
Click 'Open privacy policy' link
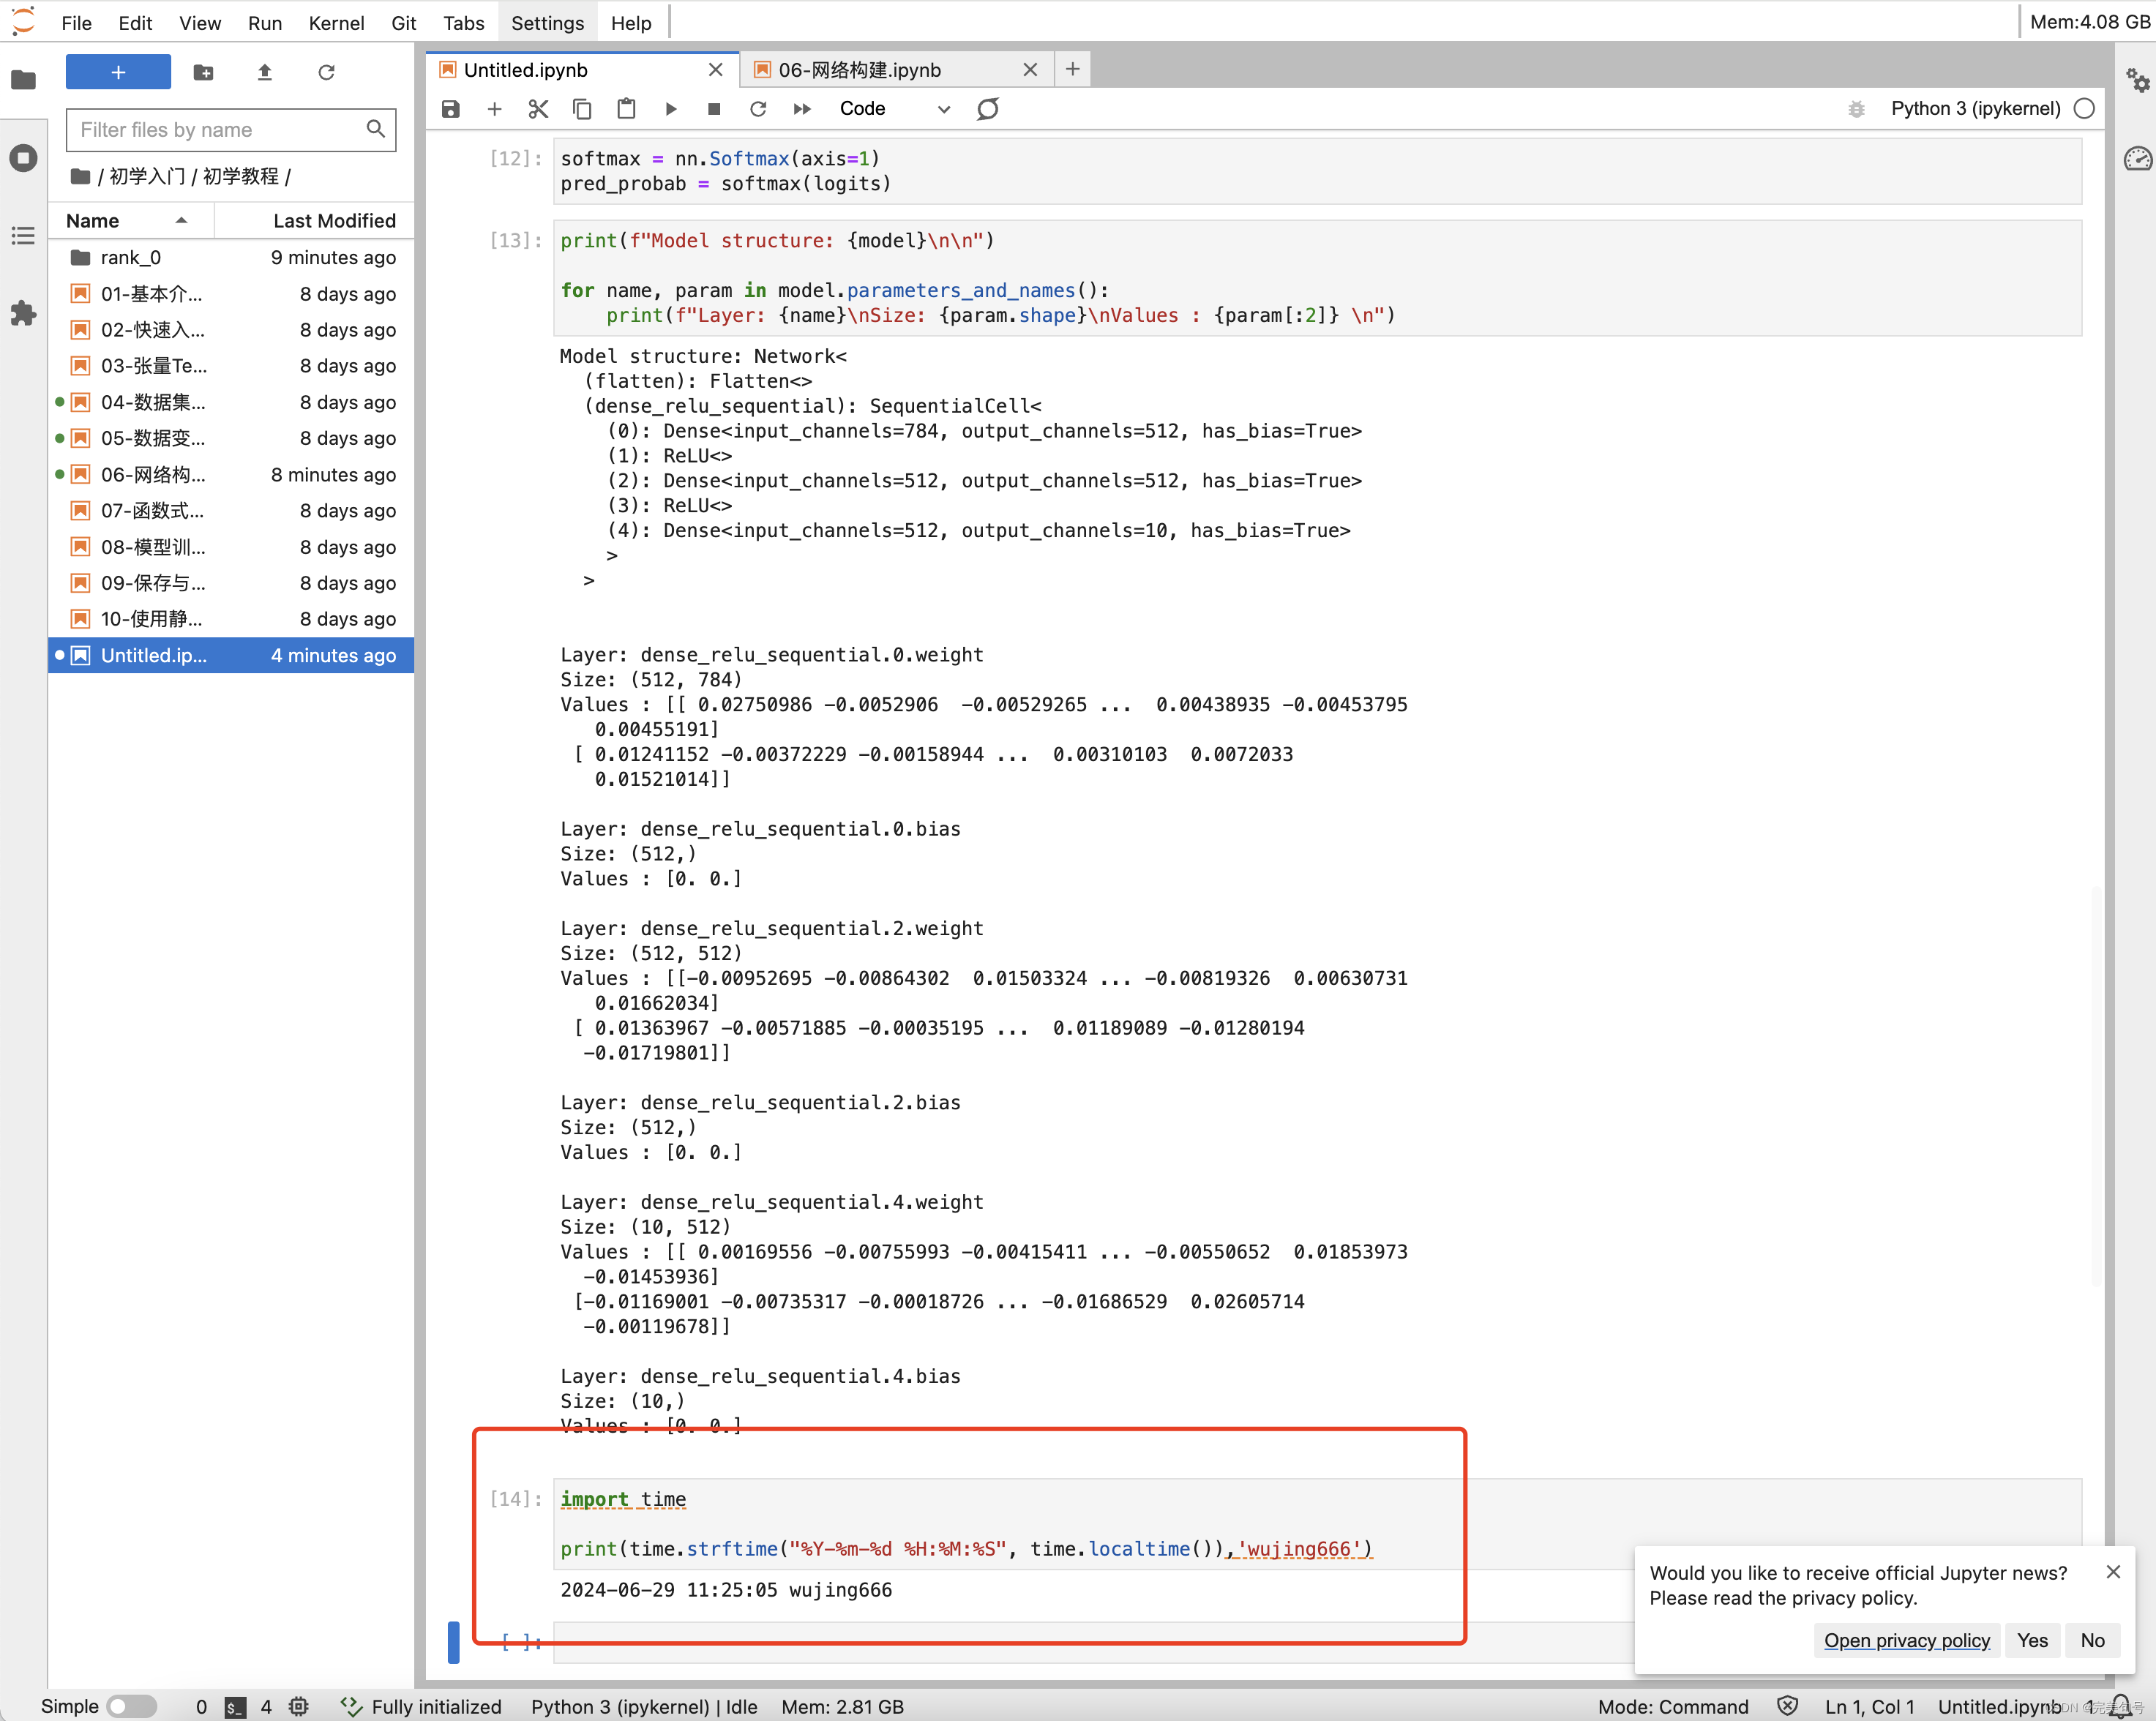[1906, 1641]
